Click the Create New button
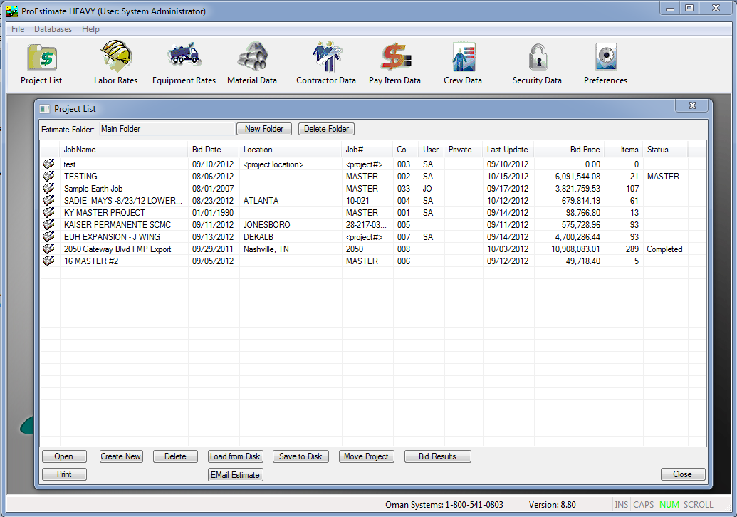The width and height of the screenshot is (737, 517). click(121, 456)
